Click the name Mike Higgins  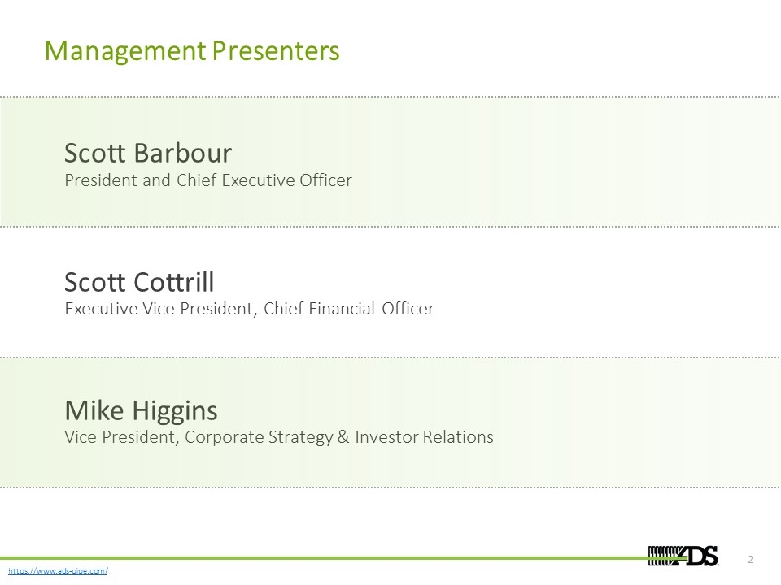(141, 411)
